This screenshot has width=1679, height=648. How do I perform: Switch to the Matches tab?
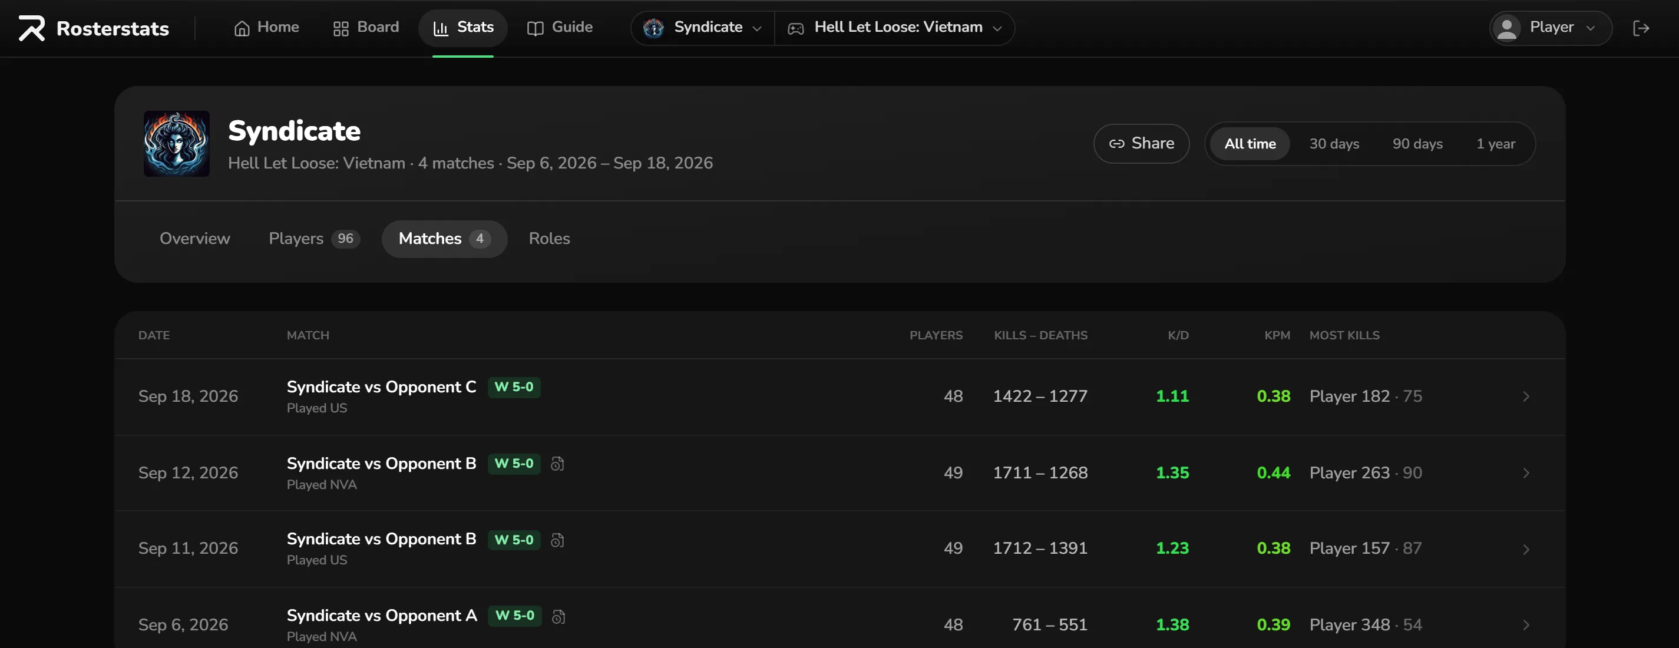pyautogui.click(x=445, y=239)
